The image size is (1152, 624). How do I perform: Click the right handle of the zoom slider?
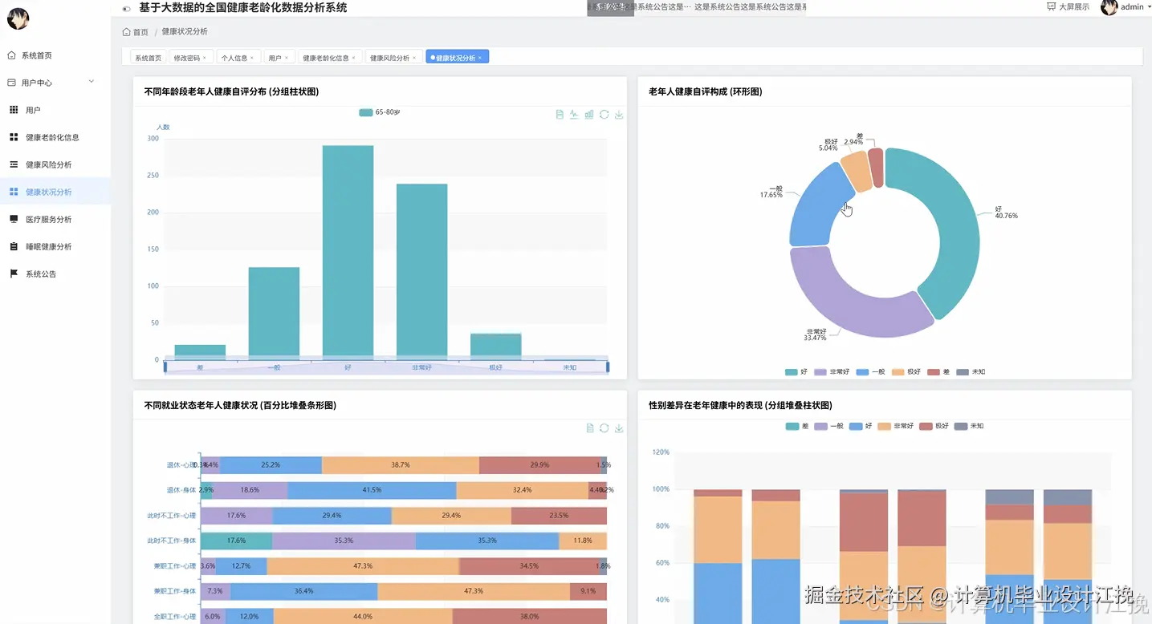(x=608, y=367)
